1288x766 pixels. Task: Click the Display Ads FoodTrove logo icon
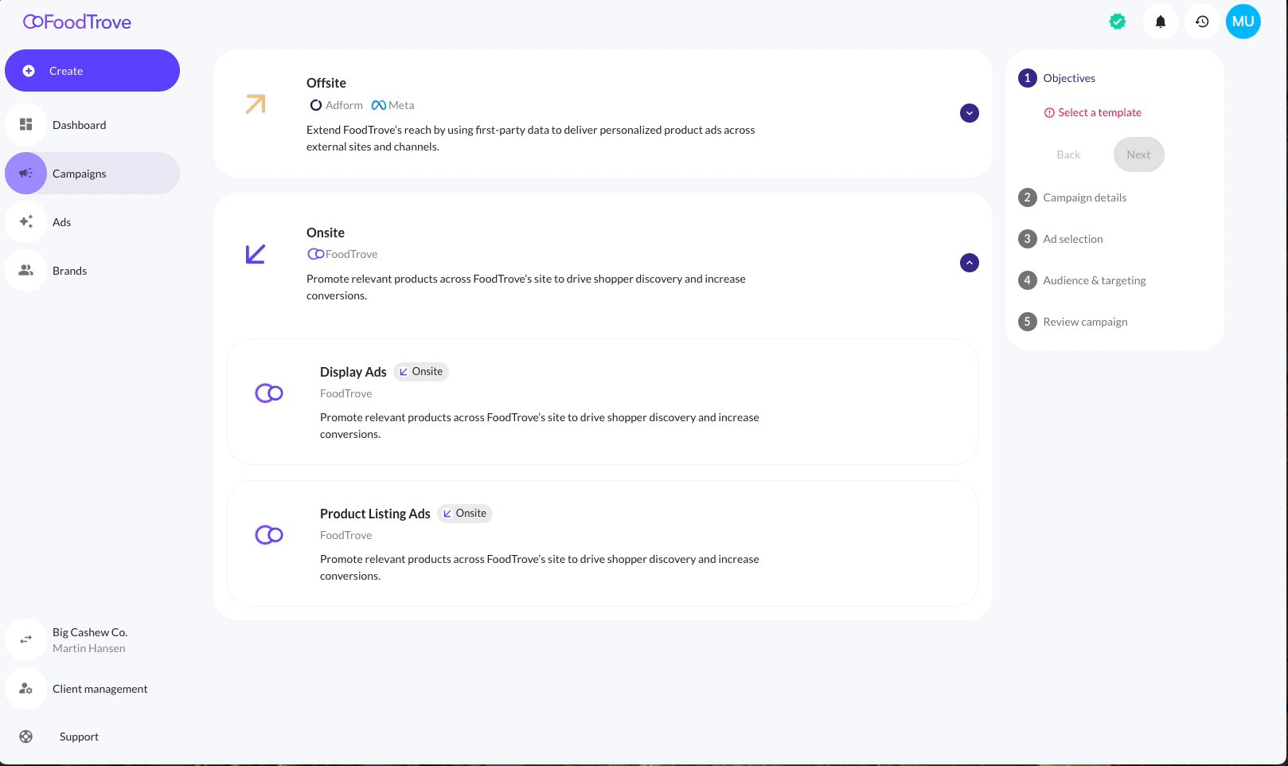(269, 393)
